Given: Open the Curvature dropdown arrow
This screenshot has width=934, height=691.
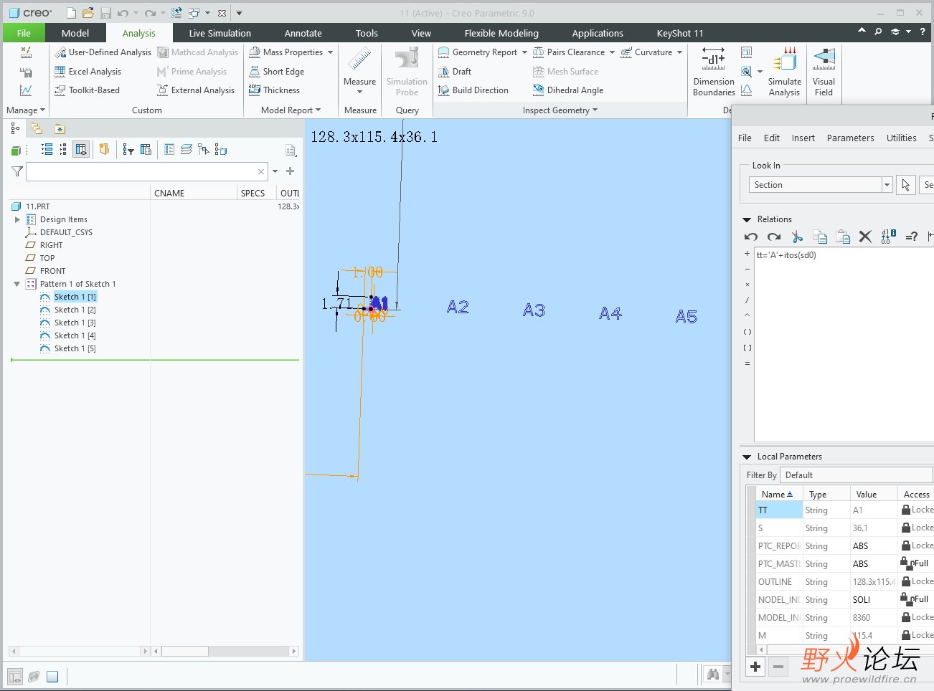Looking at the screenshot, I should click(679, 52).
